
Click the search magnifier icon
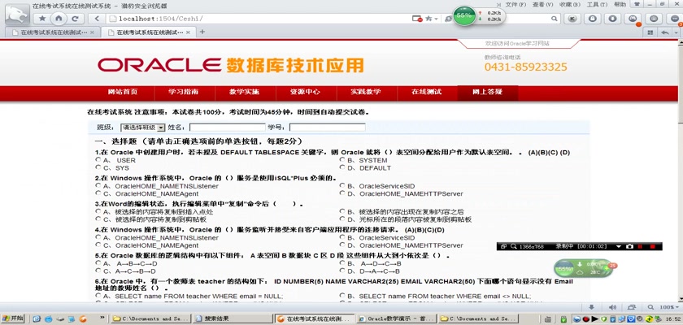(x=554, y=19)
